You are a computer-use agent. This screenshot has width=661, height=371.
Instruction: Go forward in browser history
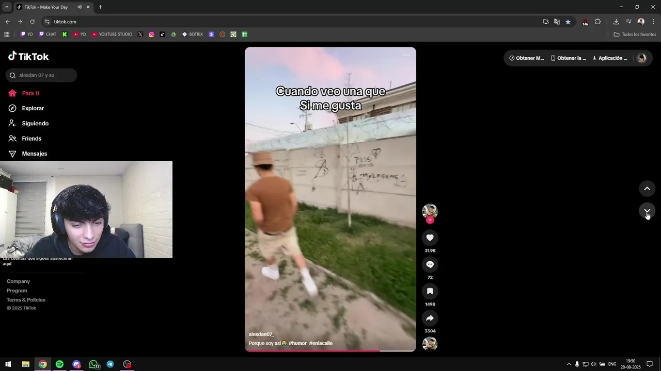20,22
